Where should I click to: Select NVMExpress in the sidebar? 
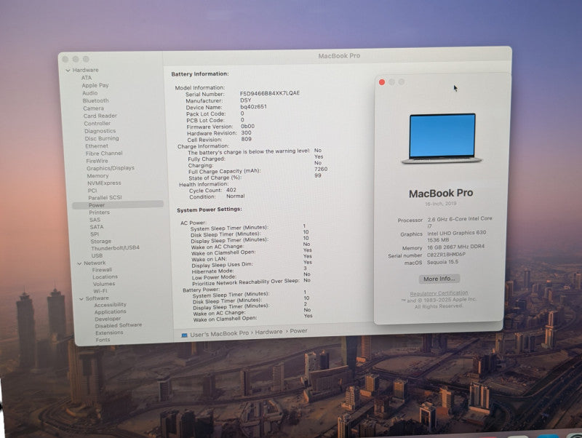(x=104, y=183)
